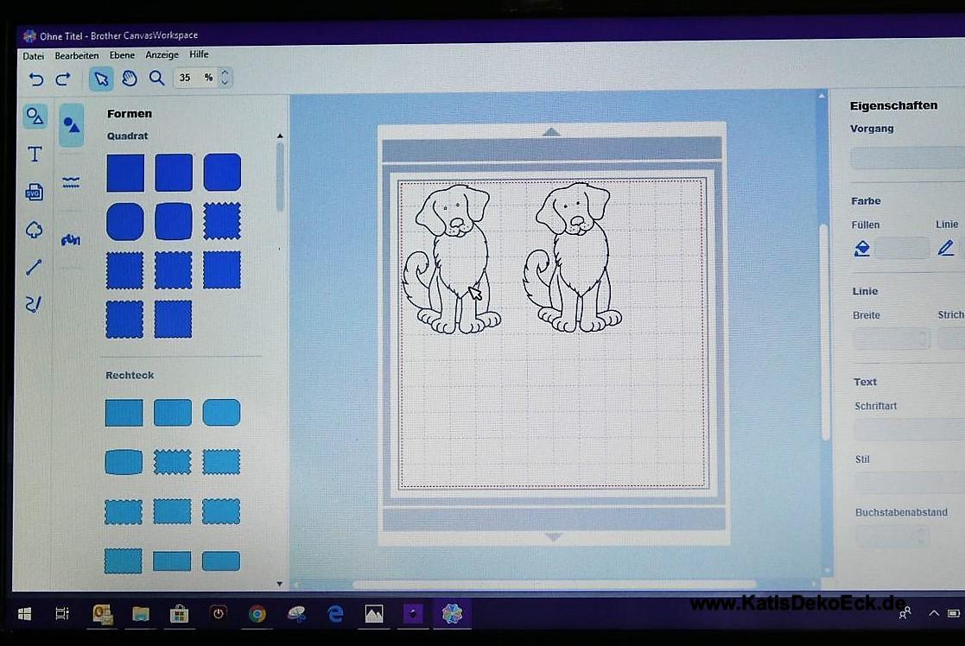The height and width of the screenshot is (646, 965).
Task: Click the zoom percentage stepper arrows
Action: [225, 78]
